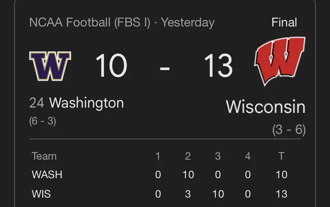Click the Final status label
Image resolution: width=330 pixels, height=207 pixels.
click(284, 22)
